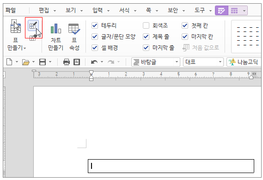The width and height of the screenshot is (263, 180).
Task: Click inside the table cell
Action: coord(171,166)
